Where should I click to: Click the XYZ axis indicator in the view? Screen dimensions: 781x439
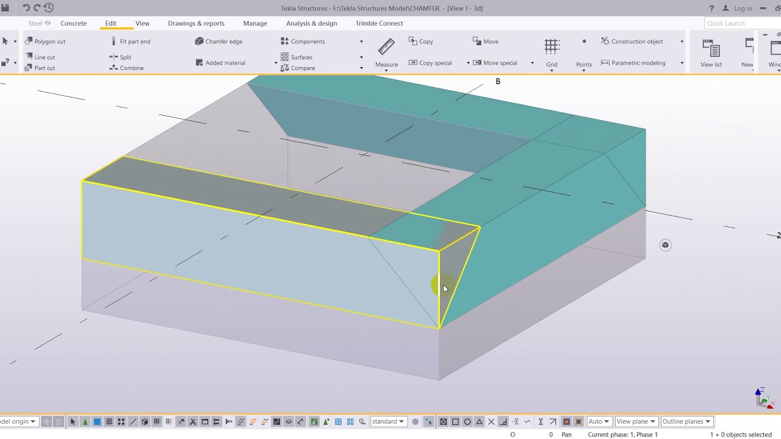(x=764, y=398)
